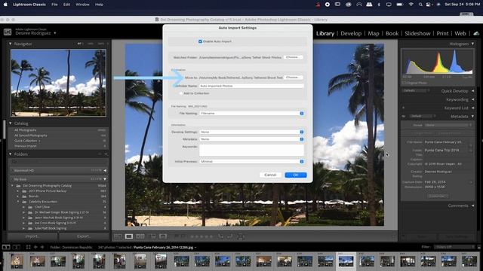Screen dimensions: 483x271
Task: Select Compare view icon in toolbar
Action: (140, 236)
